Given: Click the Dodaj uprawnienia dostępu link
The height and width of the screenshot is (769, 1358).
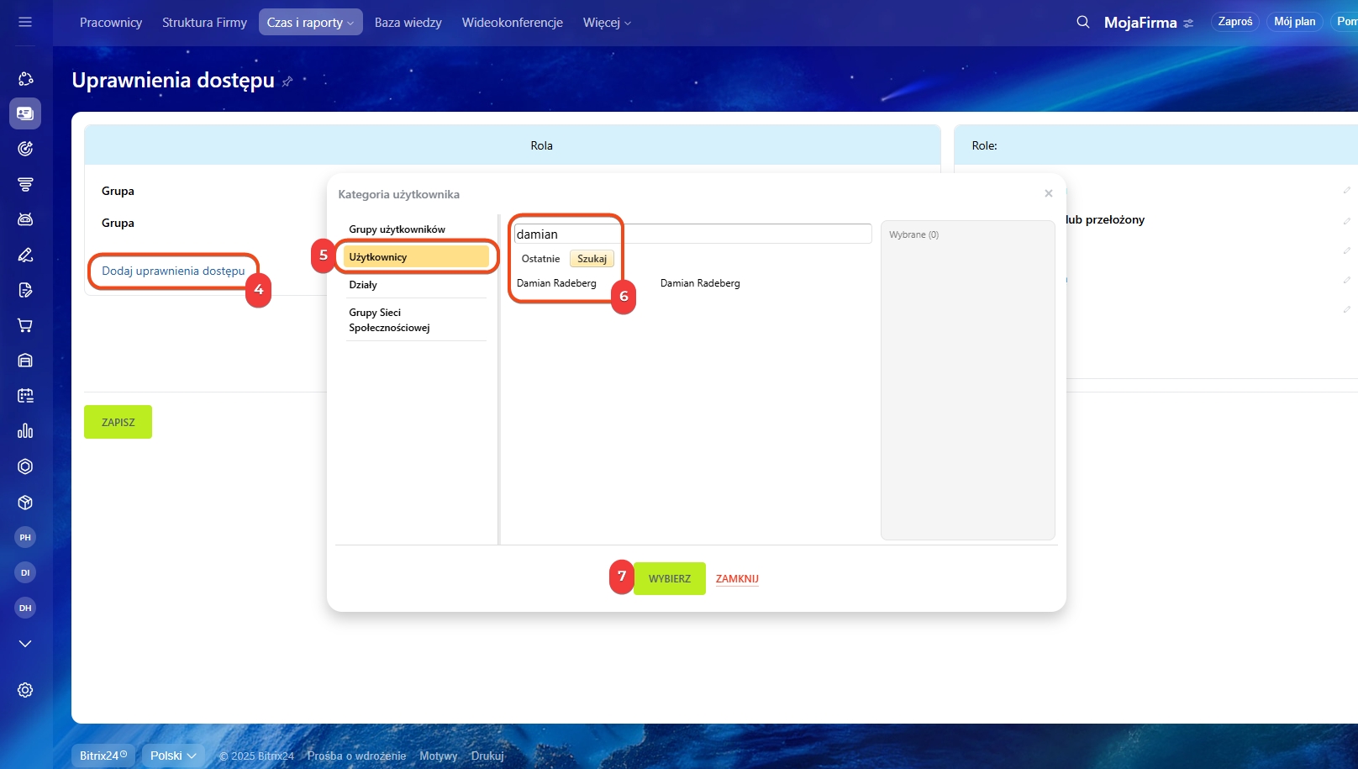Looking at the screenshot, I should click(x=173, y=271).
